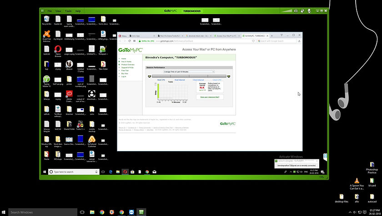Switch to 'Access Your Mac or PC' tab
Viewport: 382px width, 216px height.
click(227, 36)
